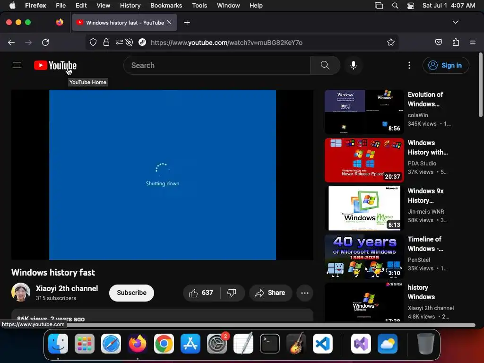Open site permissions icon in address bar
Viewport: 484px width, 363px height.
tap(120, 42)
